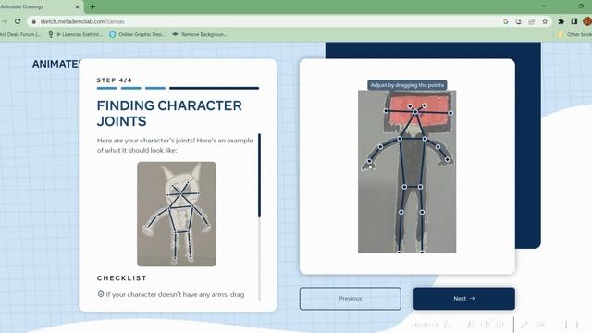The width and height of the screenshot is (592, 333).
Task: Select the right knee joint point
Action: tap(422, 212)
